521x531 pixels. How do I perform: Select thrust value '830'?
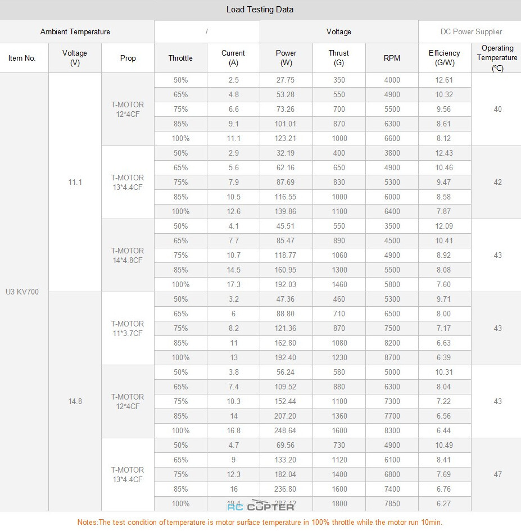pyautogui.click(x=339, y=182)
